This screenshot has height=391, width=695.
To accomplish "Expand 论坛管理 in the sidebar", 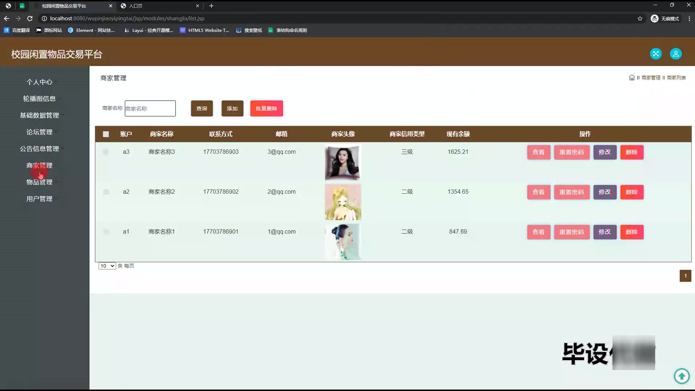I will click(39, 132).
